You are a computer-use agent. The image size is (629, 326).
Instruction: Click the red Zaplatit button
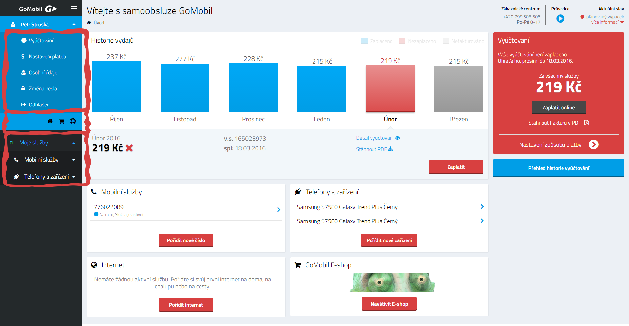click(x=456, y=167)
